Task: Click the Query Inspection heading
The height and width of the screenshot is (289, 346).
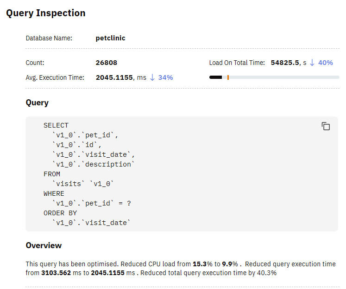Action: (45, 13)
